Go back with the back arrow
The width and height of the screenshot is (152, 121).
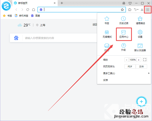tap(16, 10)
